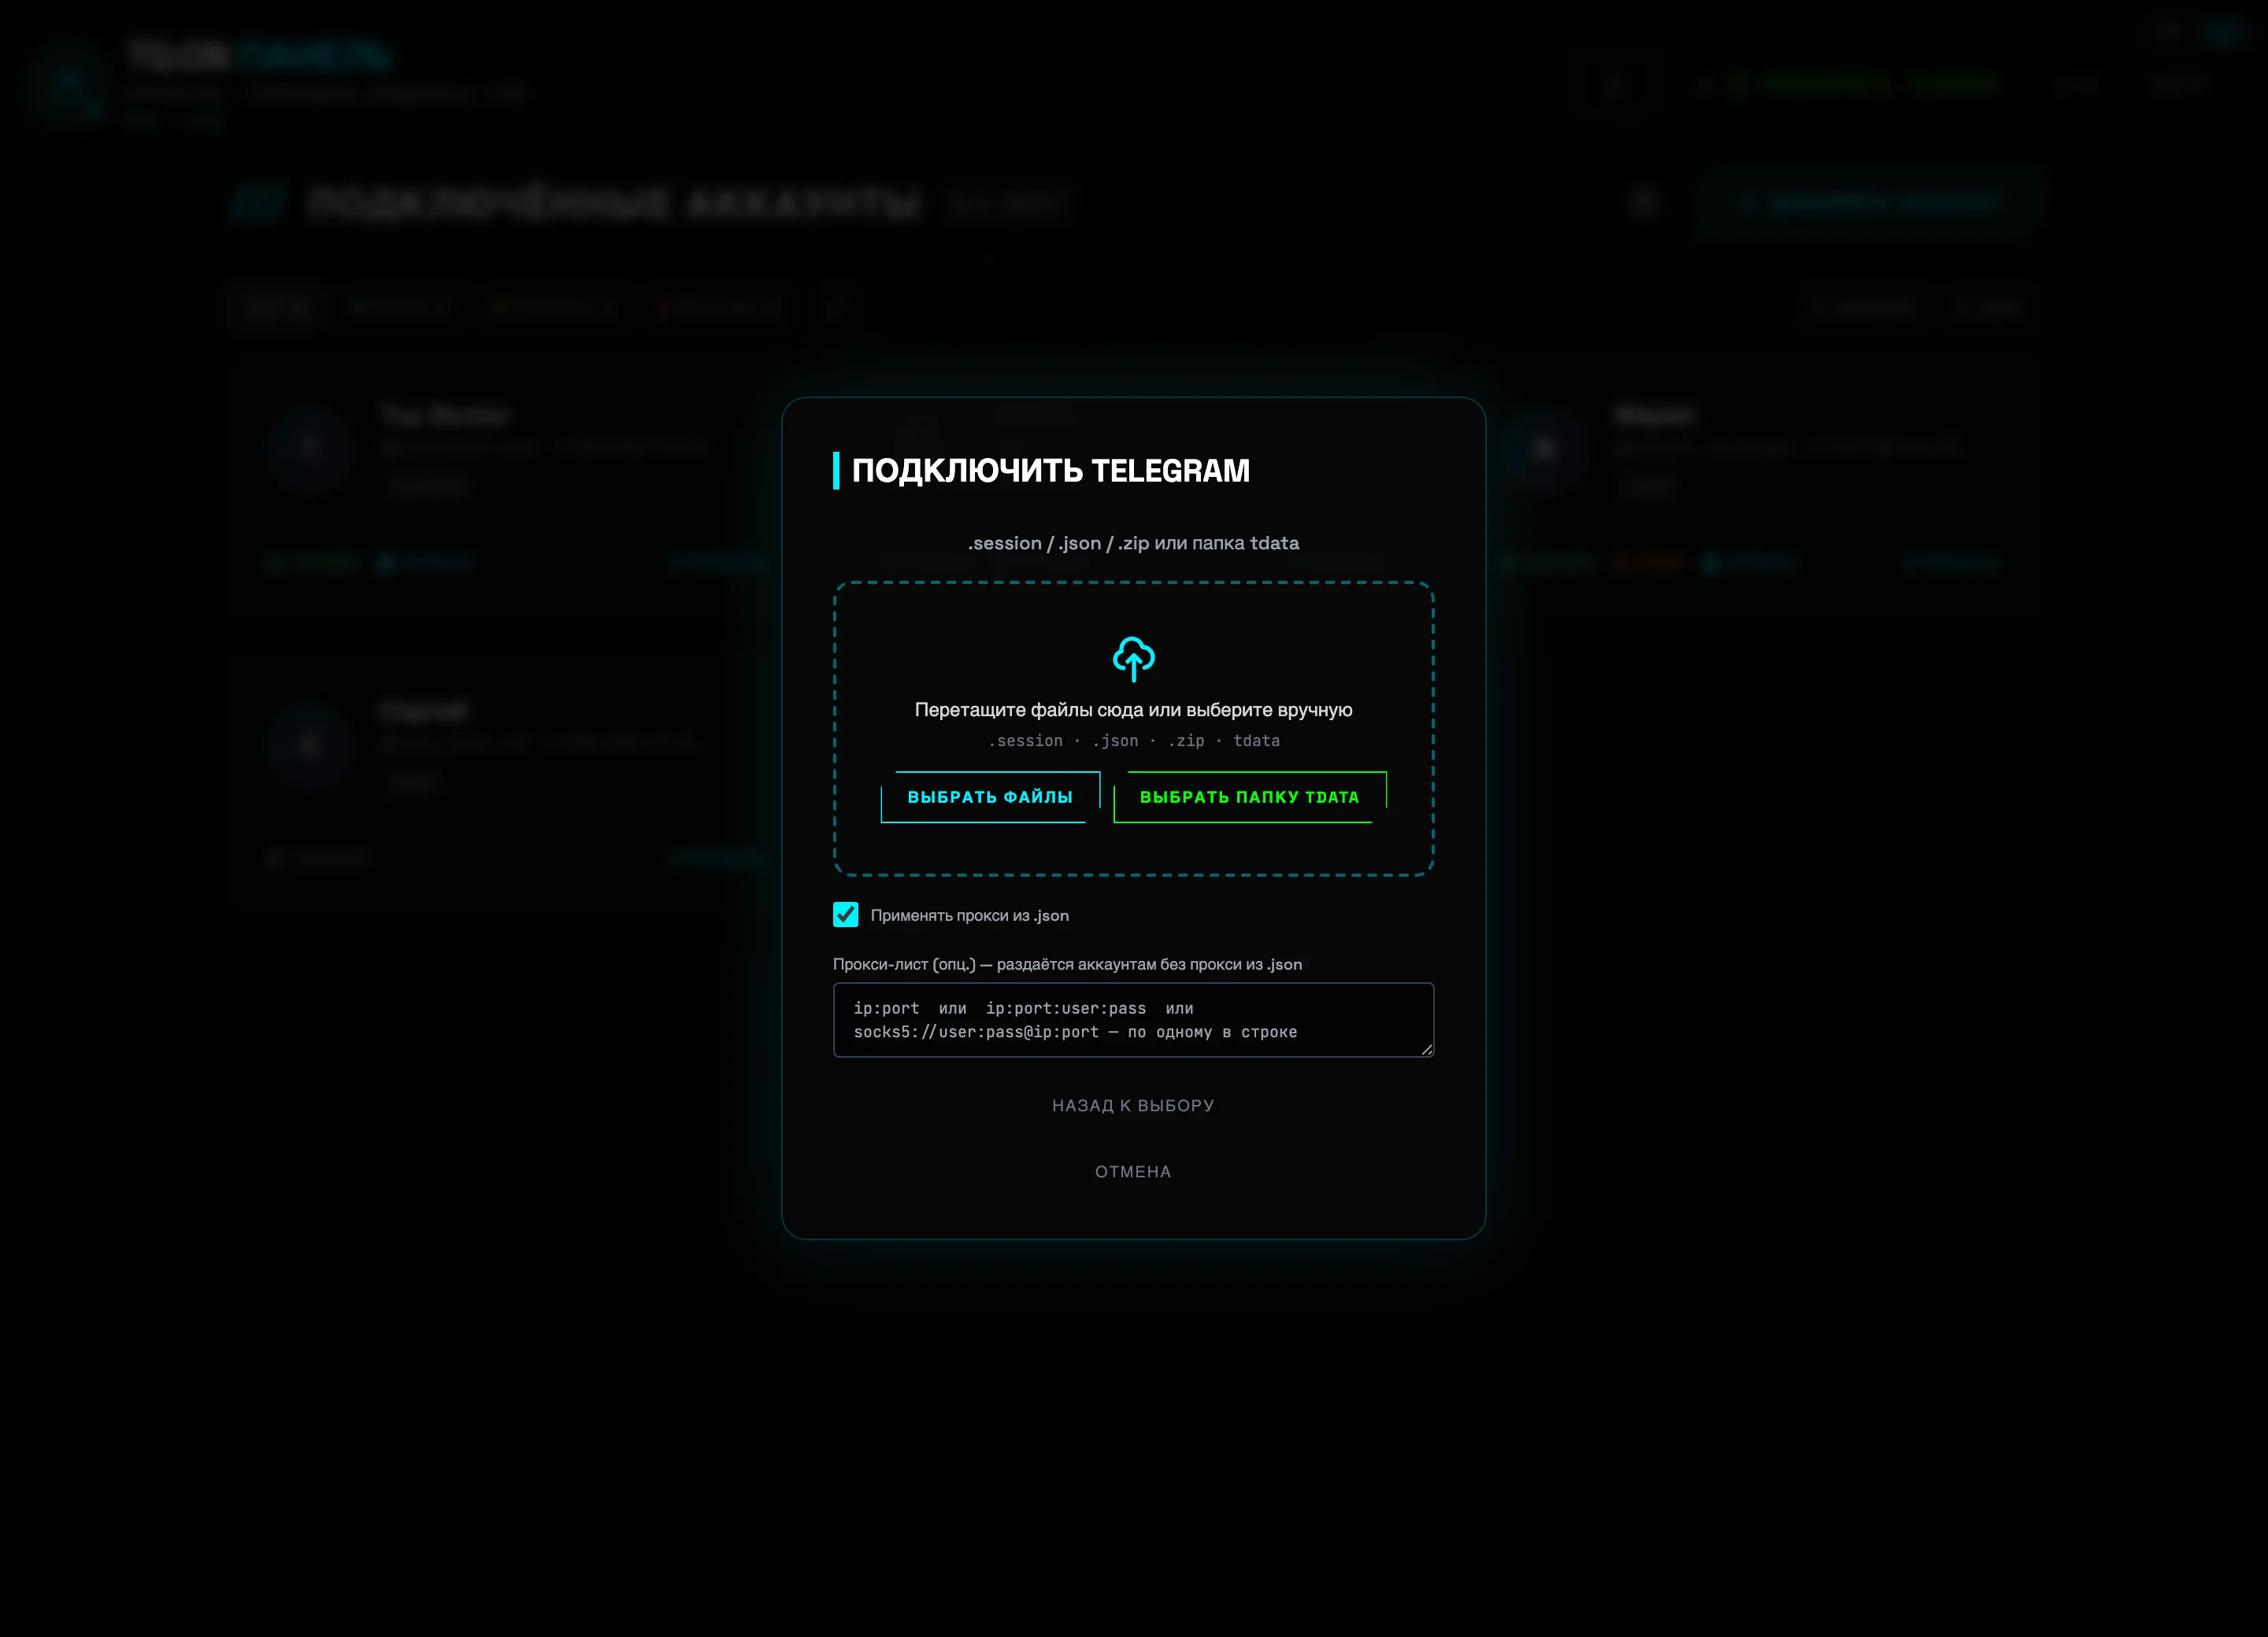Click НАЗАД К ВЫБОРУ link

pos(1133,1105)
